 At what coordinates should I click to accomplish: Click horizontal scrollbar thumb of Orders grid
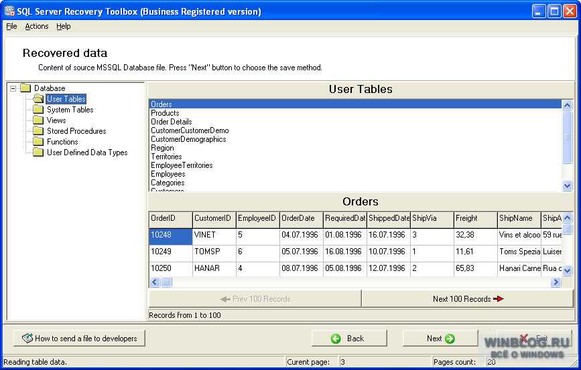click(166, 282)
